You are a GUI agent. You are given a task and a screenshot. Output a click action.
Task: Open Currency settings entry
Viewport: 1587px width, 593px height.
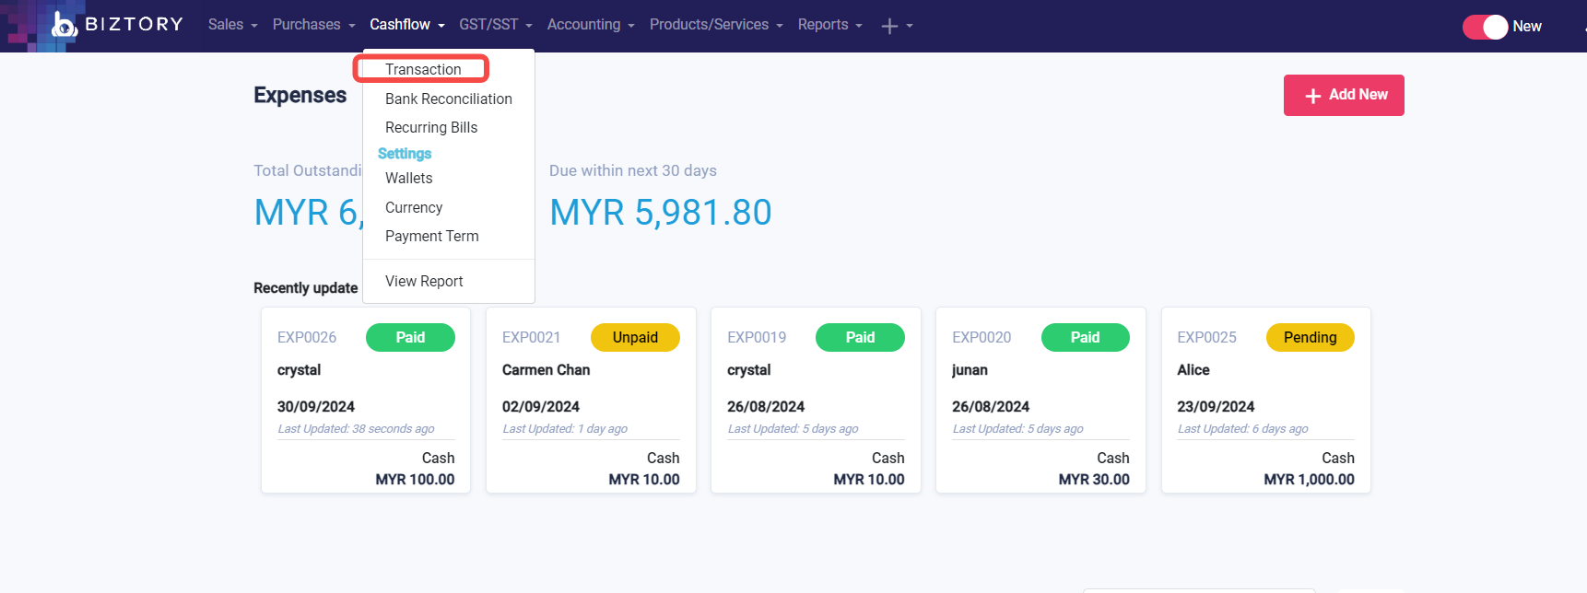click(414, 207)
